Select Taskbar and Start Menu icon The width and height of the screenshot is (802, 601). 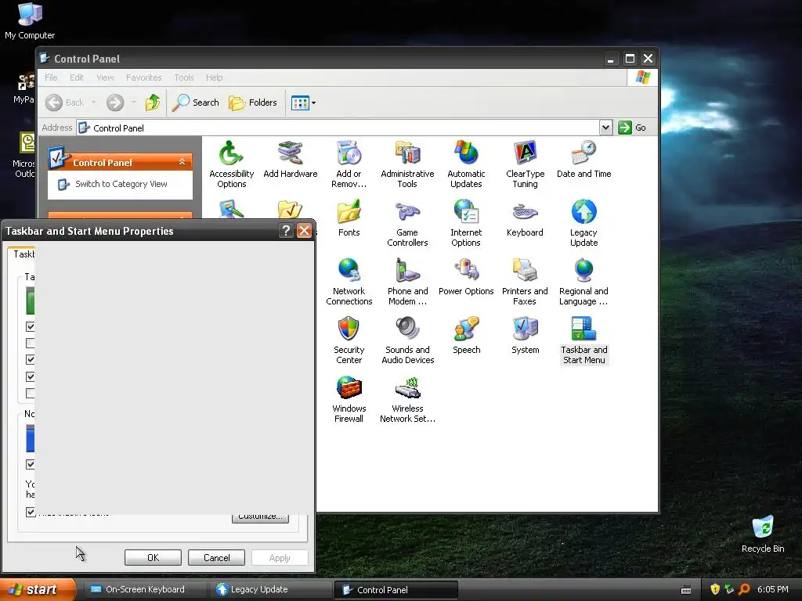click(583, 340)
